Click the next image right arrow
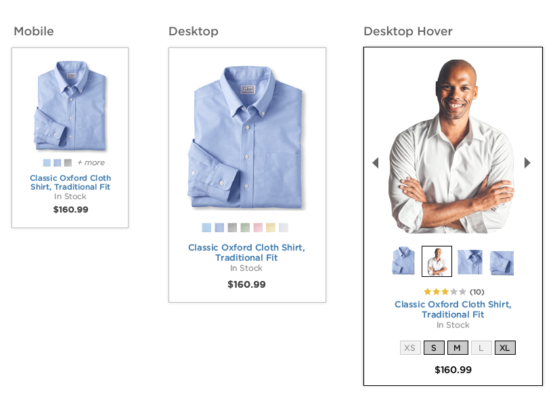Viewport: 555px width, 413px height. [527, 163]
